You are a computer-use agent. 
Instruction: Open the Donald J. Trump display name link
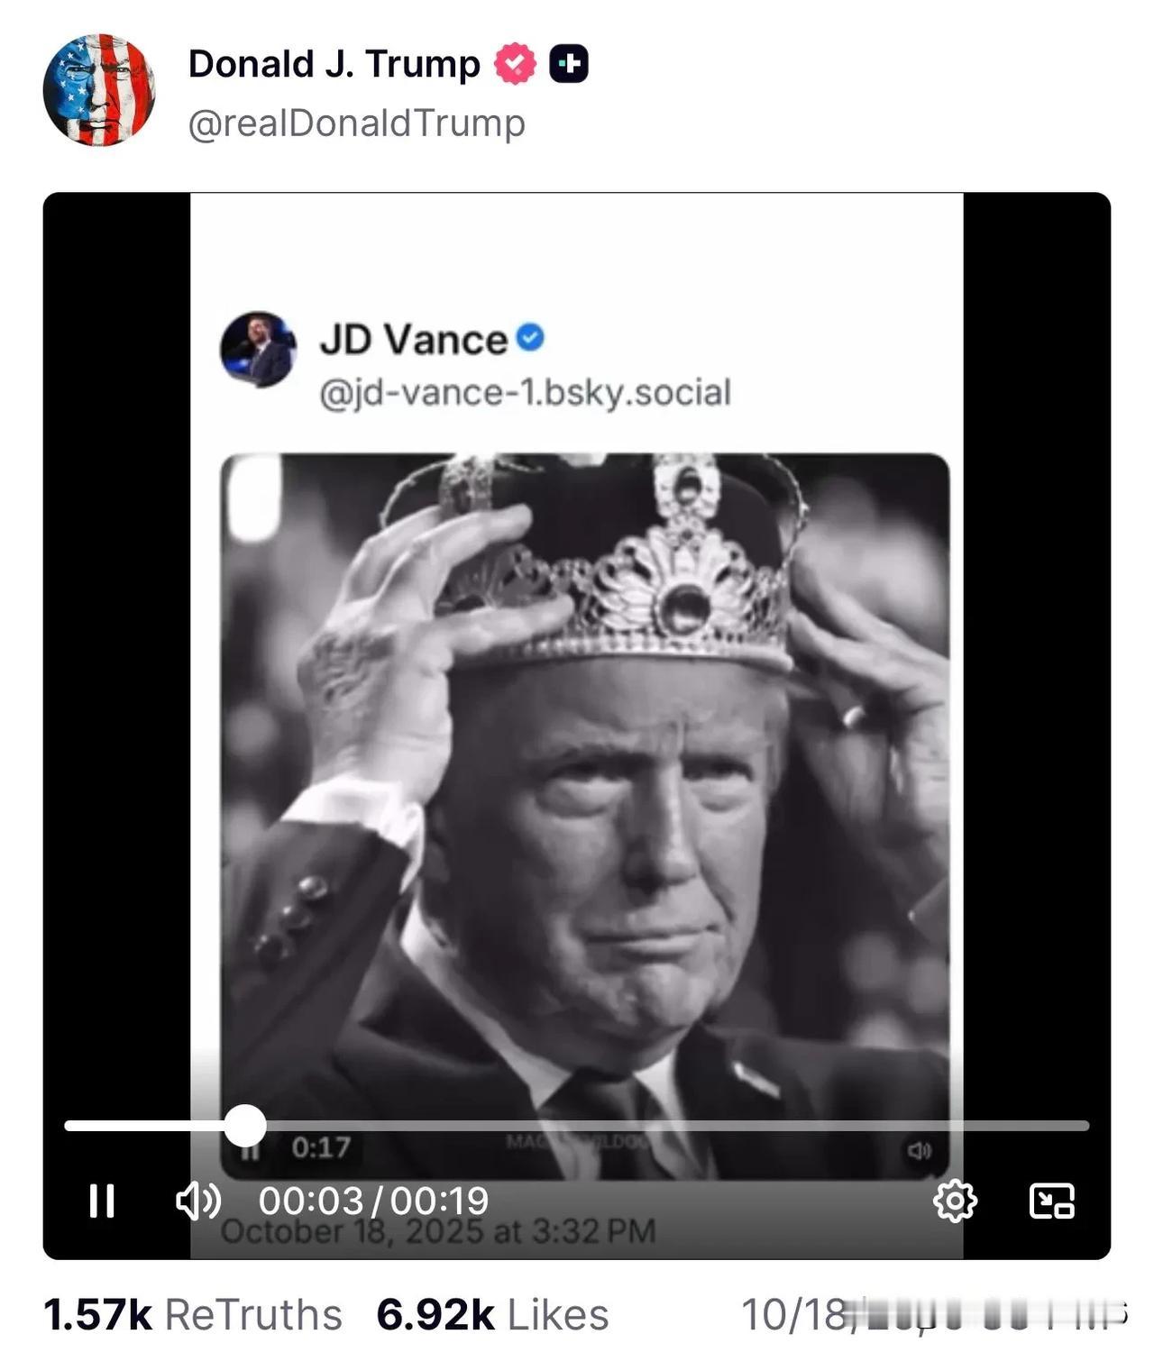tap(334, 64)
